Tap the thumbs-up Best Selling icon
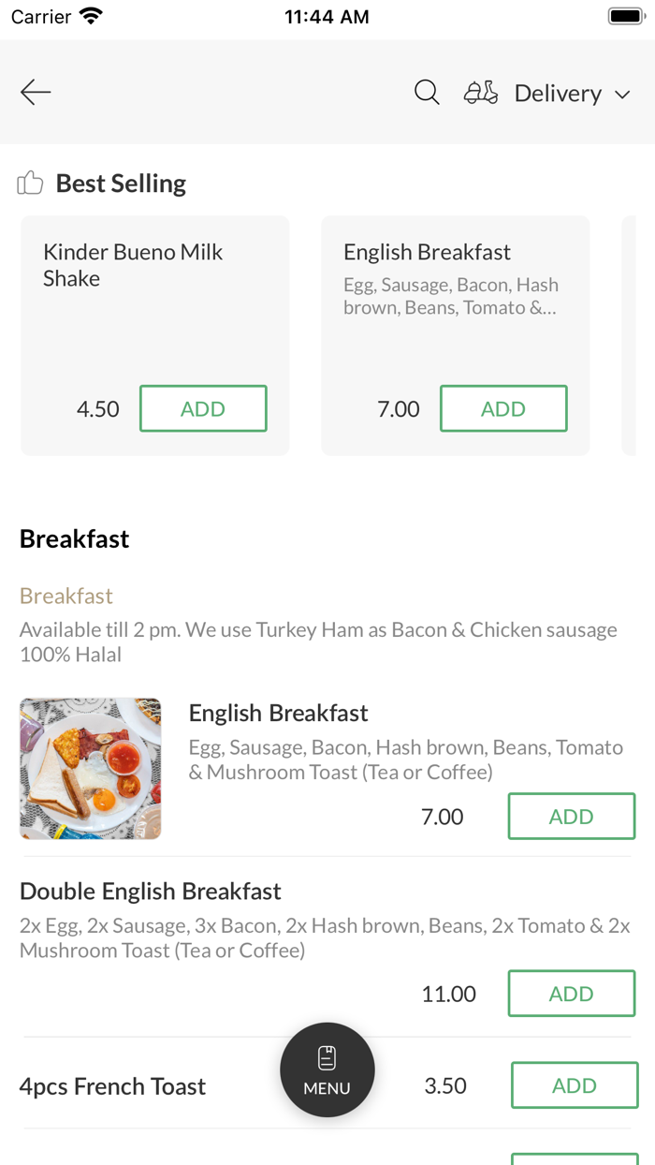Image resolution: width=655 pixels, height=1165 pixels. (30, 183)
